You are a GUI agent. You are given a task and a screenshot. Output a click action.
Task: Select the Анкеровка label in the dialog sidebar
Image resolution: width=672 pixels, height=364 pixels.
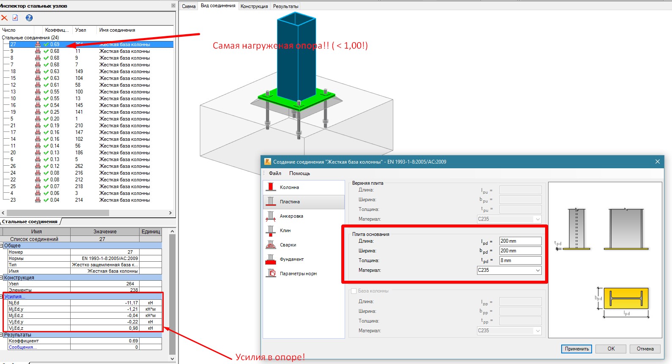[x=291, y=216]
